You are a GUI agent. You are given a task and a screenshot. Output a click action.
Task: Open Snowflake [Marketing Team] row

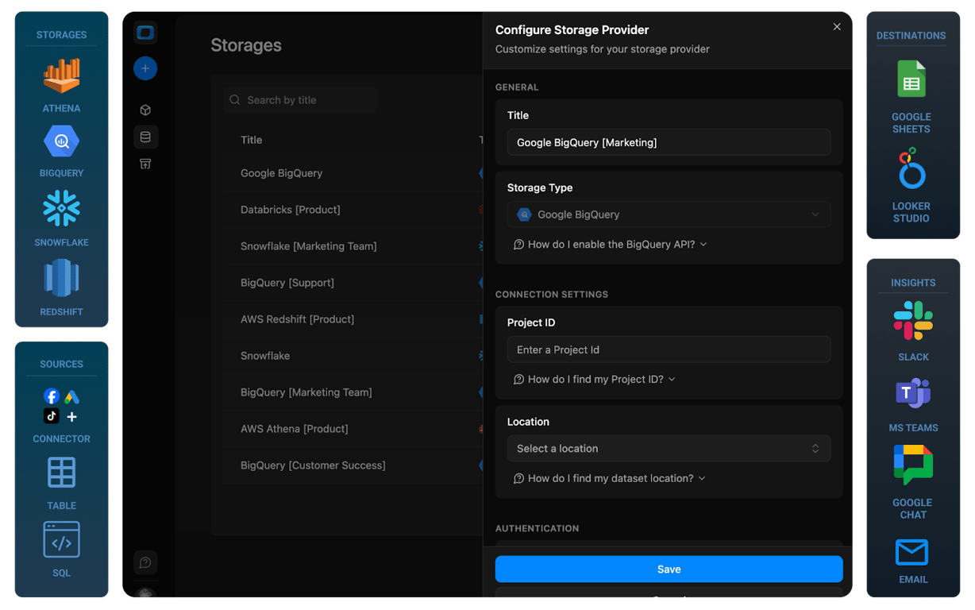click(353, 246)
